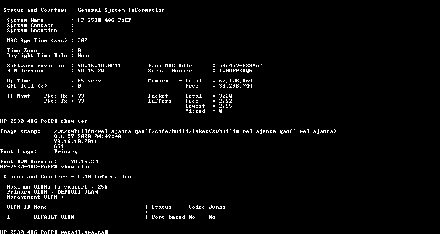Click the Up Time value 65 secs

tap(89, 81)
